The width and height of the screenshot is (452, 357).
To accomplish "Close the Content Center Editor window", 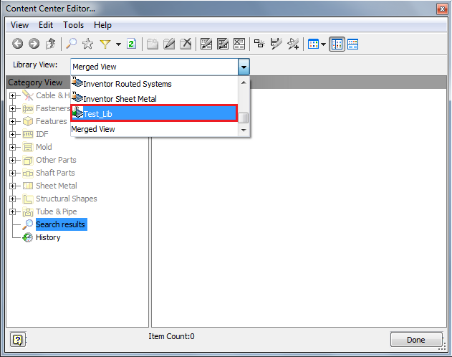I will click(442, 9).
